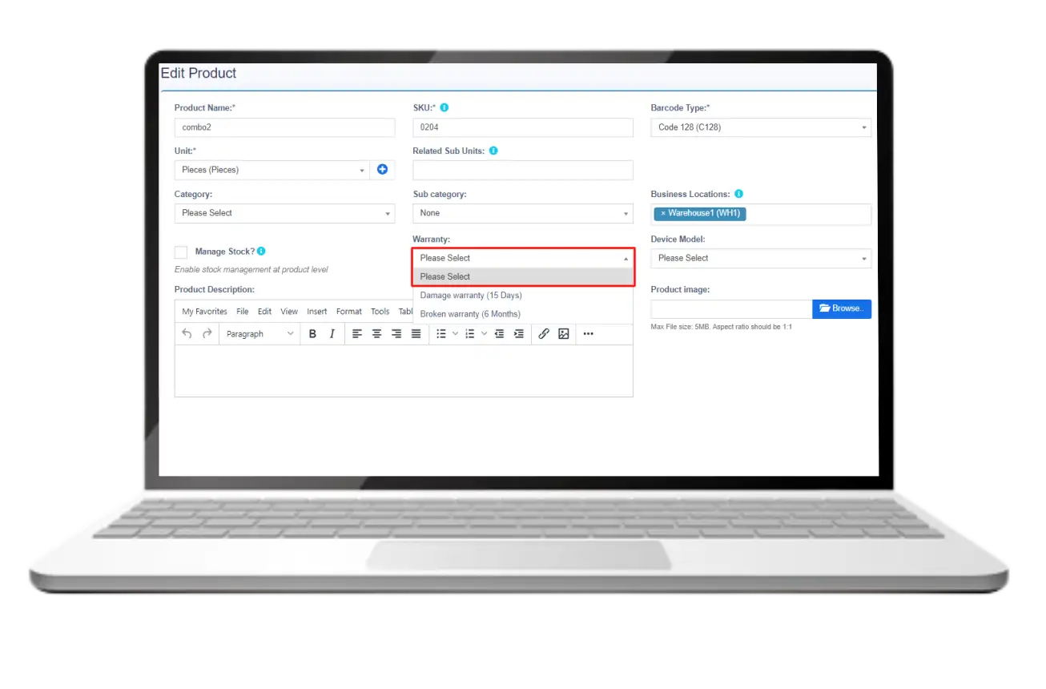This screenshot has width=1046, height=689.
Task: Apply italic formatting in editor toolbar
Action: point(332,334)
